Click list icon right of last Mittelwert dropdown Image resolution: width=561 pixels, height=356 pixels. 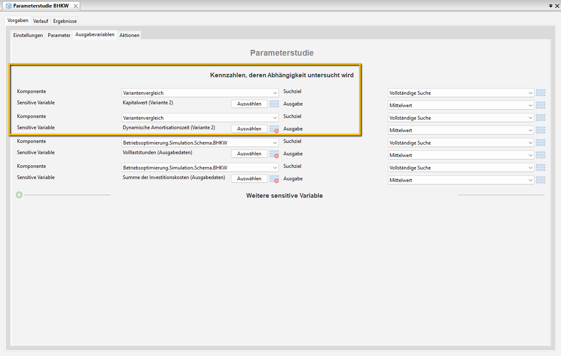click(541, 180)
